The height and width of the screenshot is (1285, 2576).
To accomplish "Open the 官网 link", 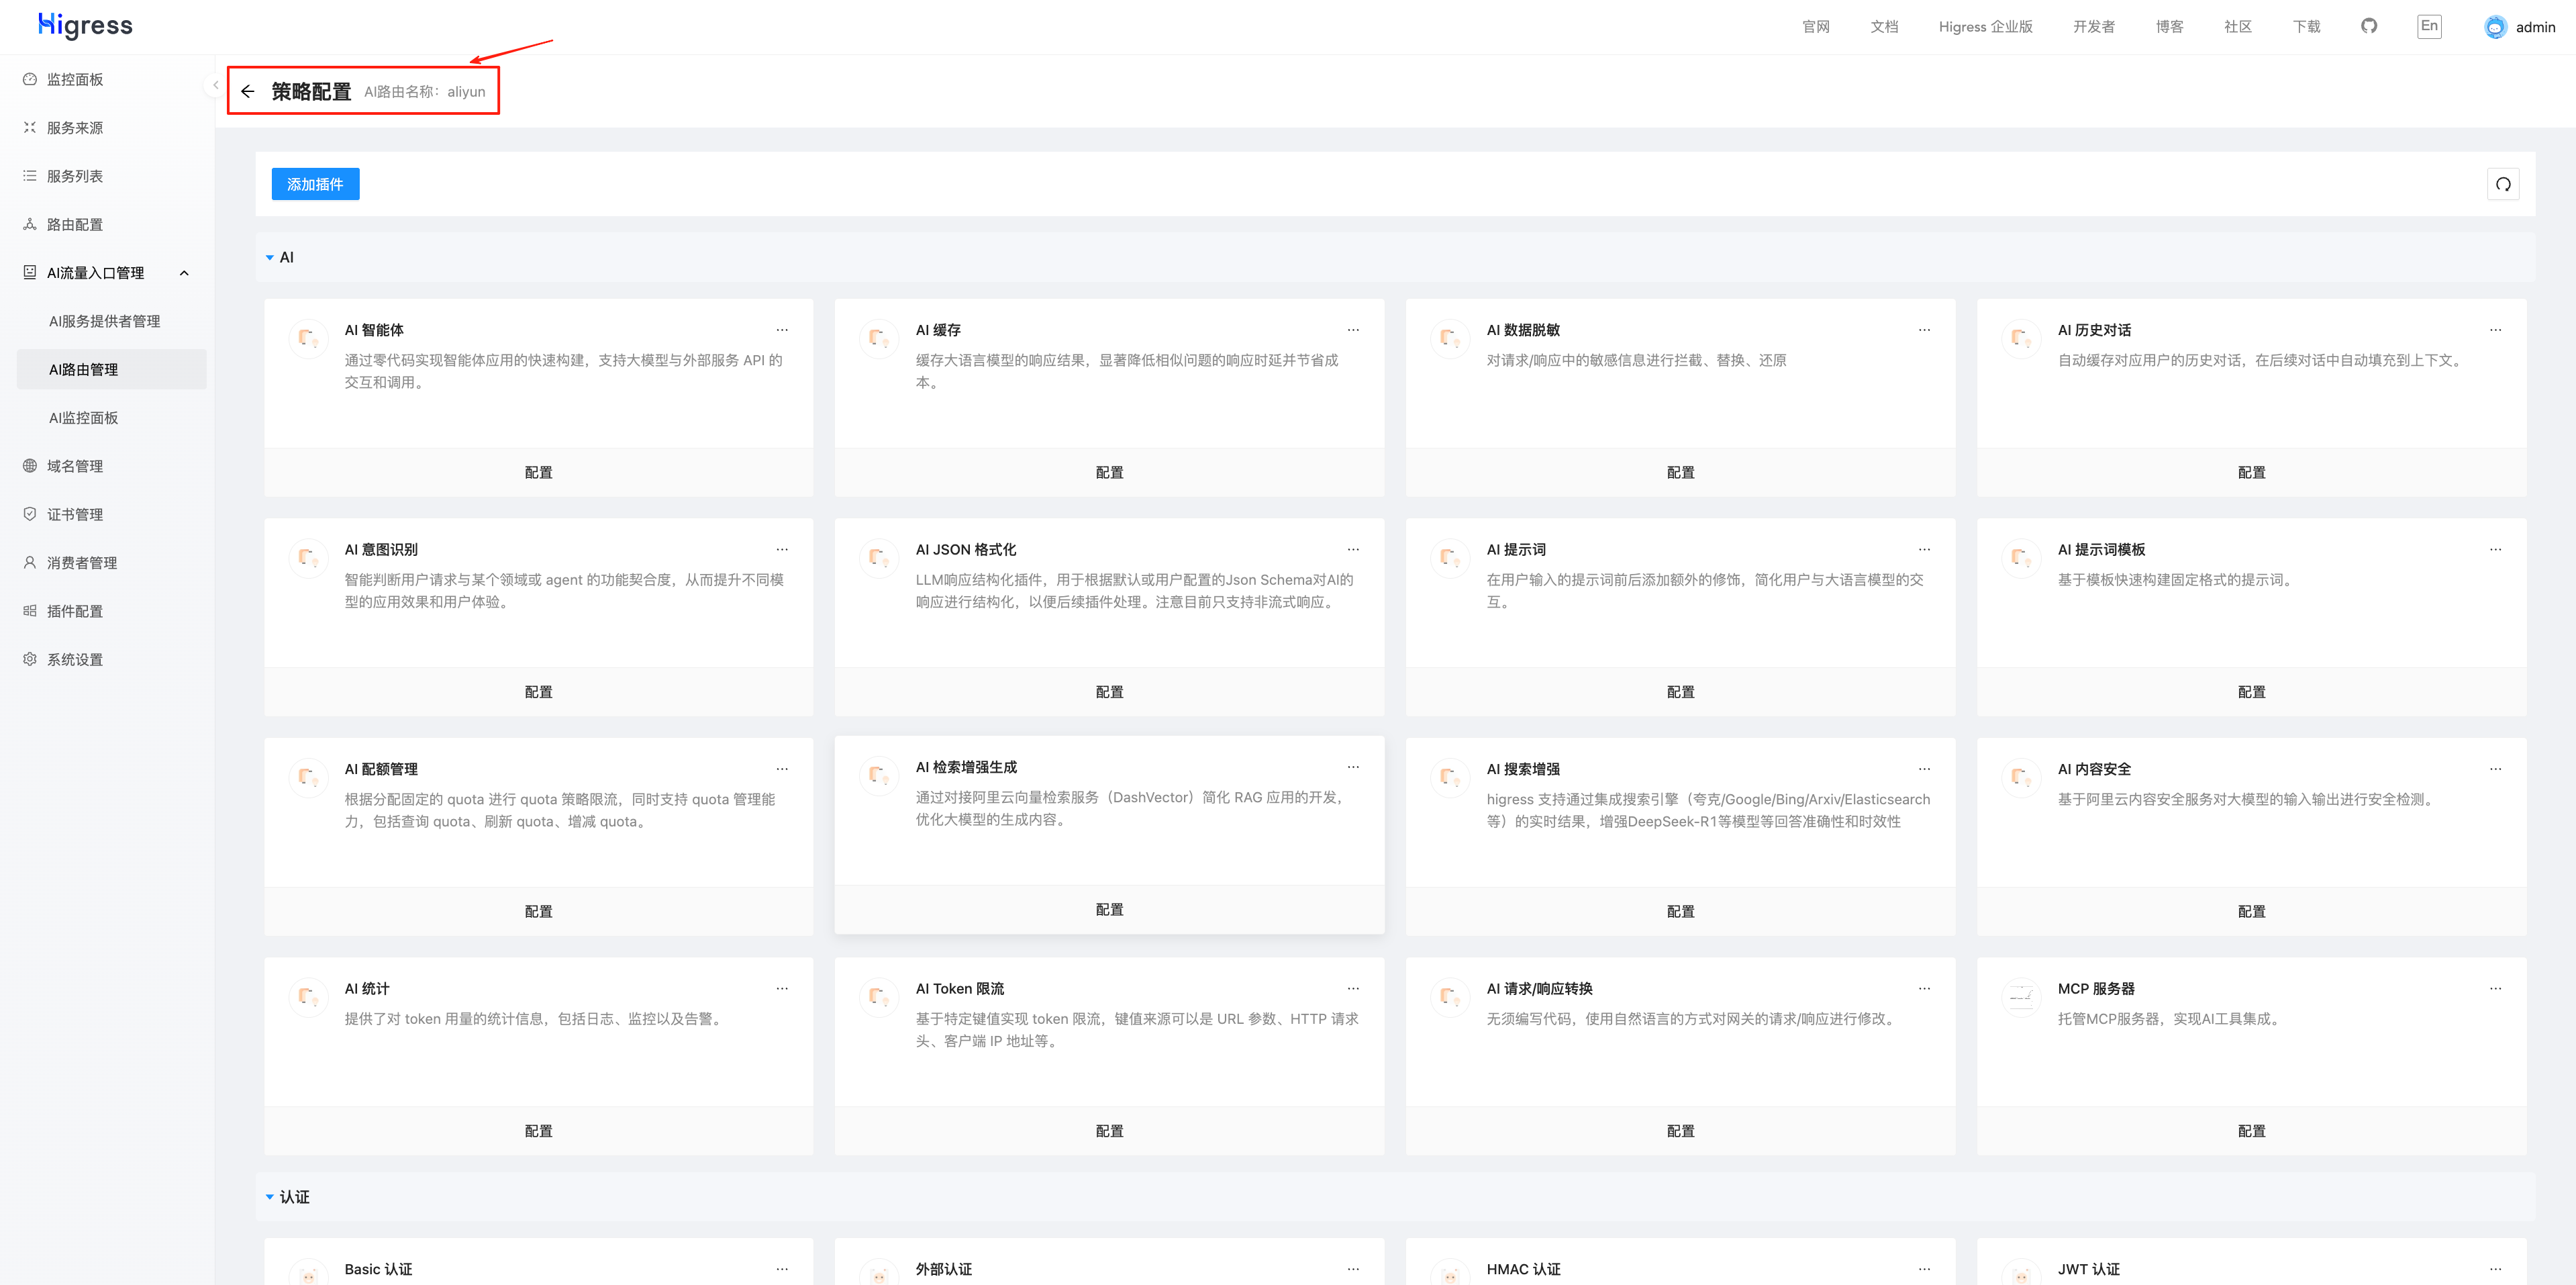I will (x=1815, y=27).
